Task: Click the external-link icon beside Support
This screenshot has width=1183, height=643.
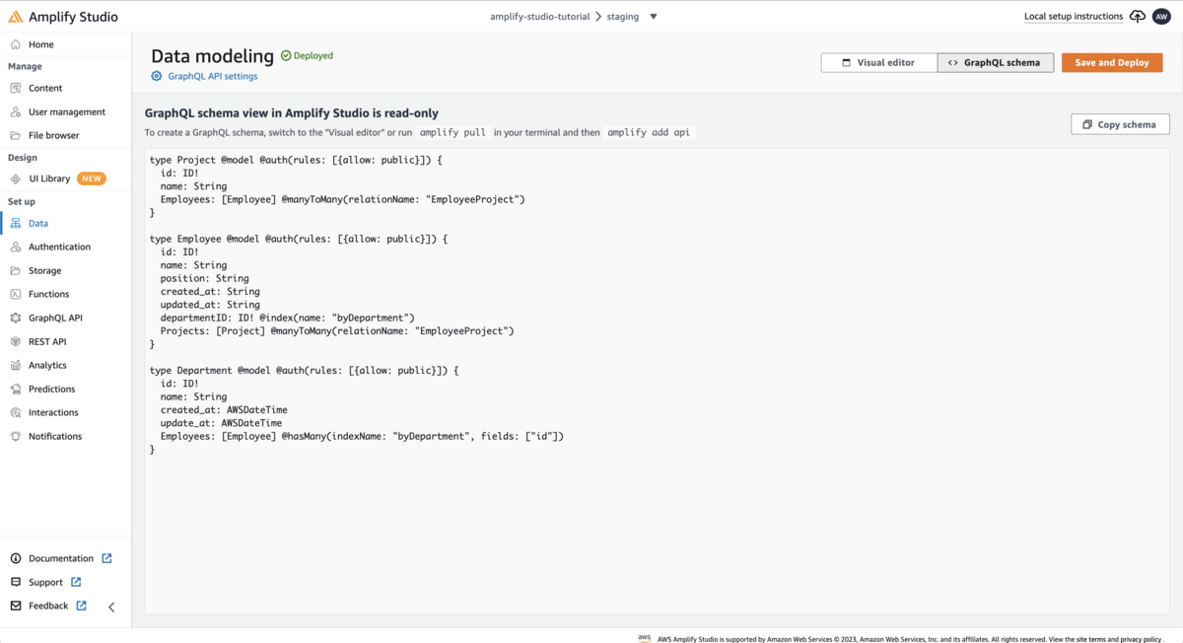Action: click(x=76, y=582)
